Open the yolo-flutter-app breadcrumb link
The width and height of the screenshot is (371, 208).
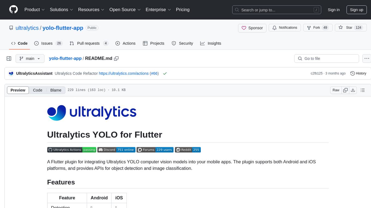click(65, 59)
